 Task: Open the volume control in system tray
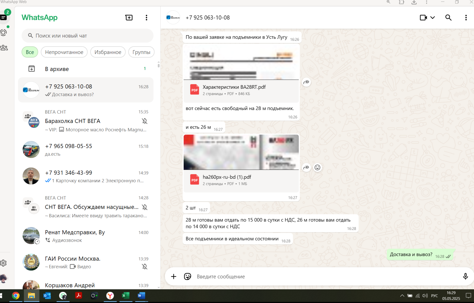click(x=425, y=296)
